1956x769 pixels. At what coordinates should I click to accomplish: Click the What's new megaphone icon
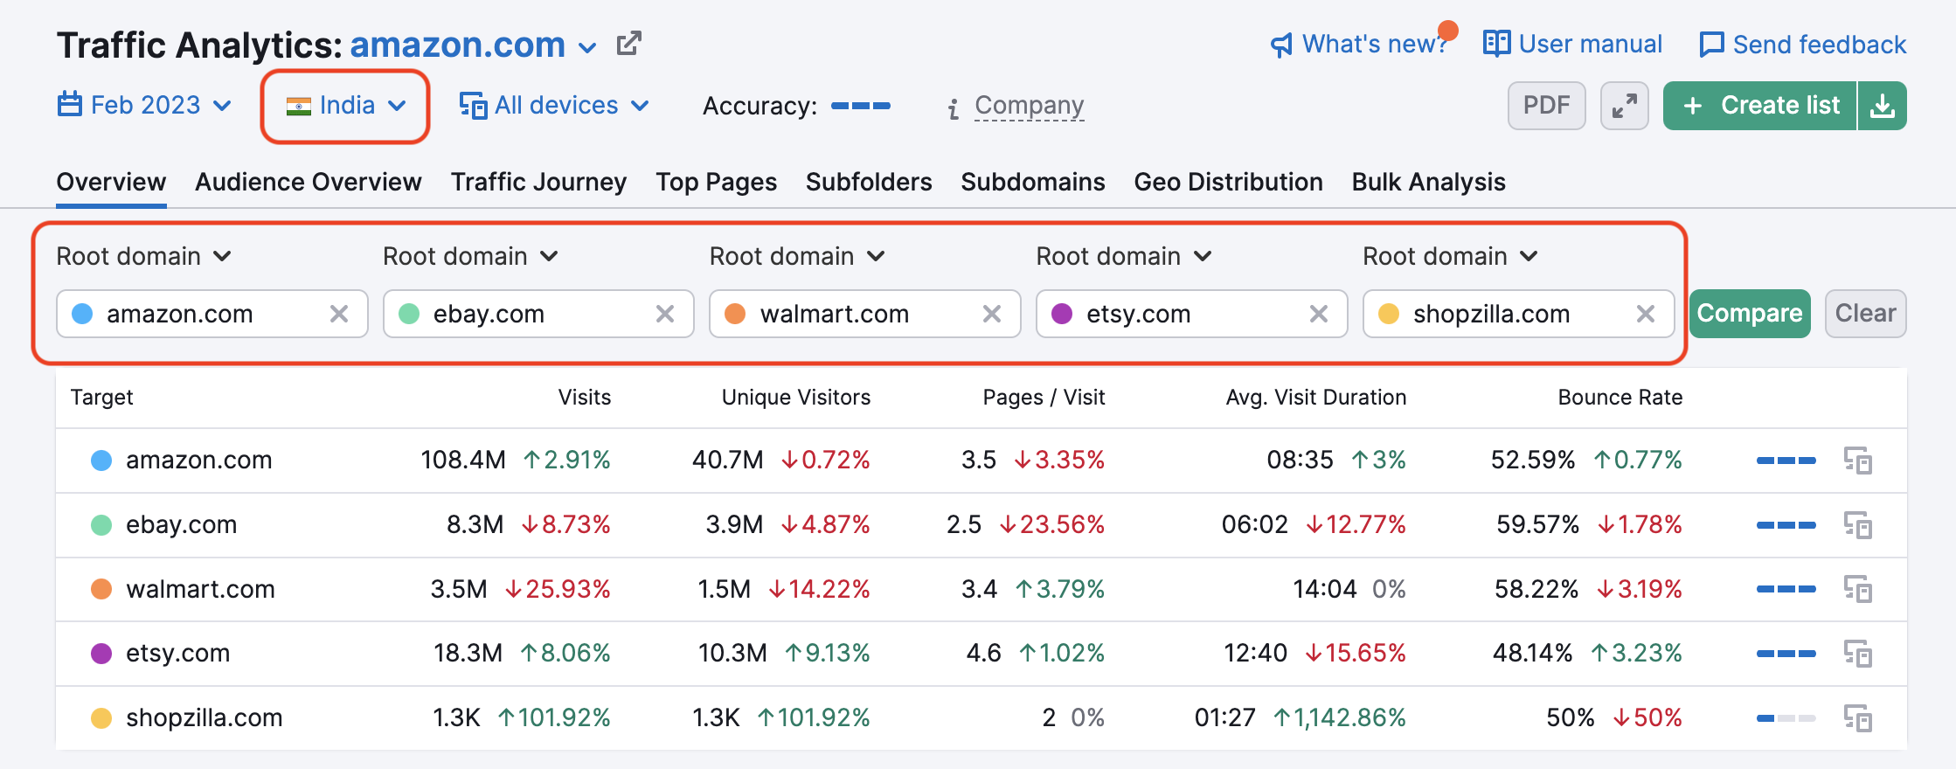(1281, 45)
